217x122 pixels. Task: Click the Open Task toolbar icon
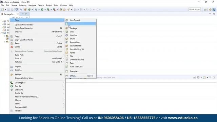click(x=64, y=9)
